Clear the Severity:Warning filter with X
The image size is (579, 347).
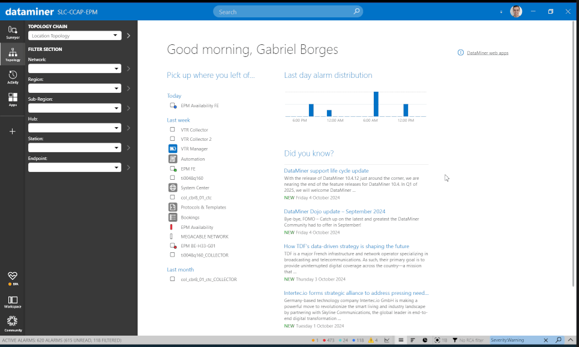546,340
